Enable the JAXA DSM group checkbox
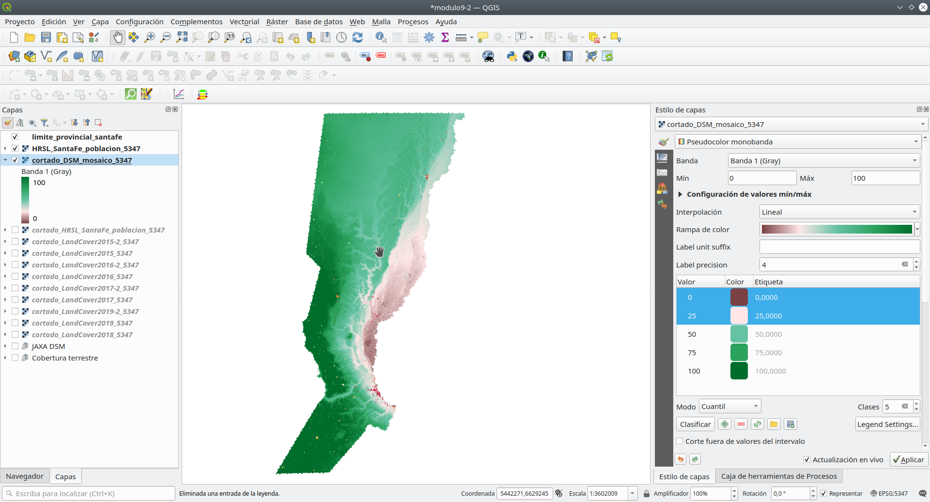 [15, 346]
